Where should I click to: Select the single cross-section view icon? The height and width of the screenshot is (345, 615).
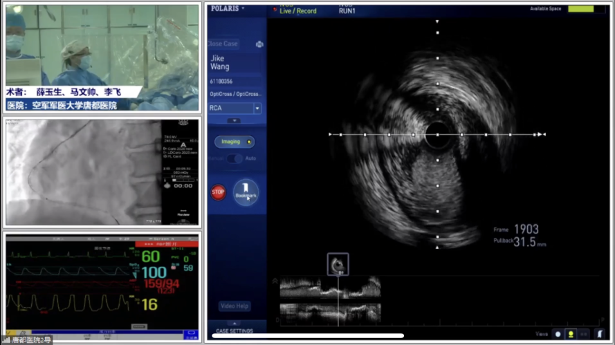(x=558, y=334)
